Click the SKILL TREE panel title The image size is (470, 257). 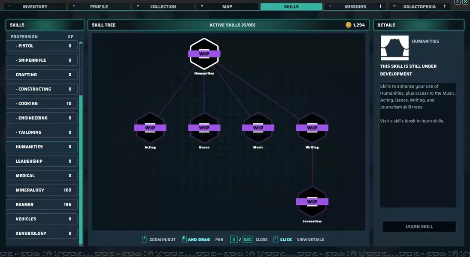(103, 25)
